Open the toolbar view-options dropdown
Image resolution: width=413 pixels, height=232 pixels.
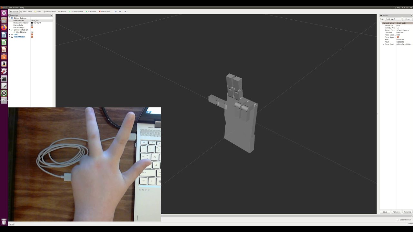(126, 12)
